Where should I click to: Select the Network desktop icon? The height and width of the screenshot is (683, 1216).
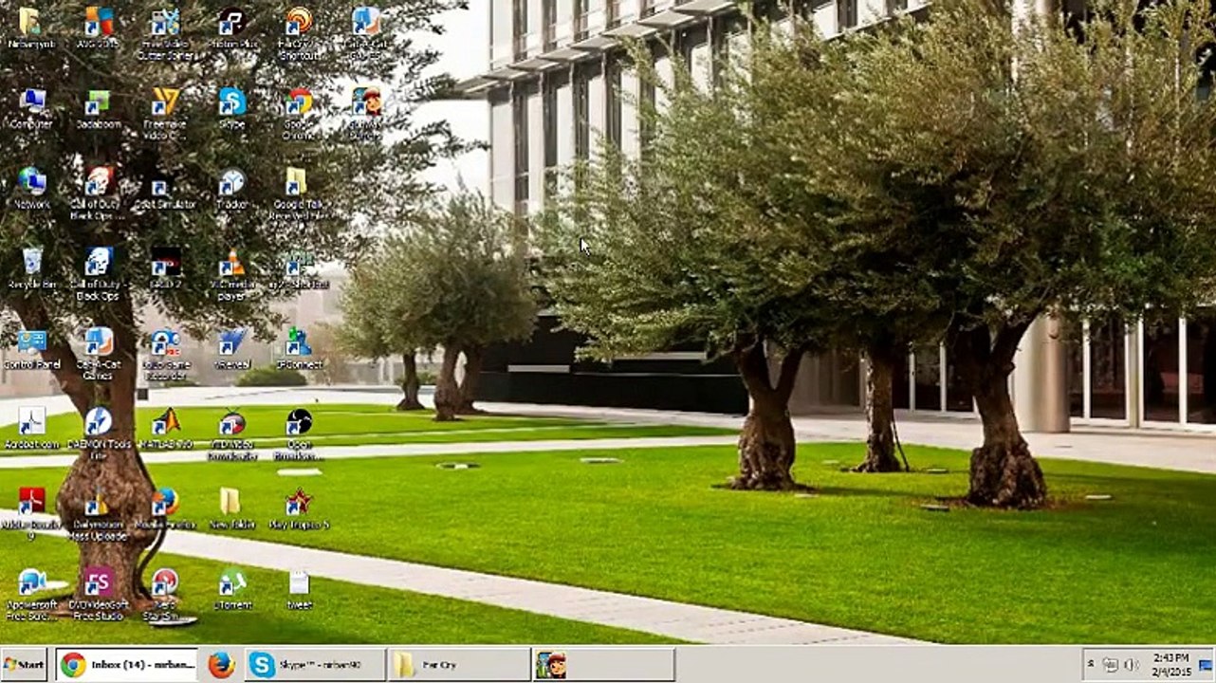pyautogui.click(x=31, y=188)
